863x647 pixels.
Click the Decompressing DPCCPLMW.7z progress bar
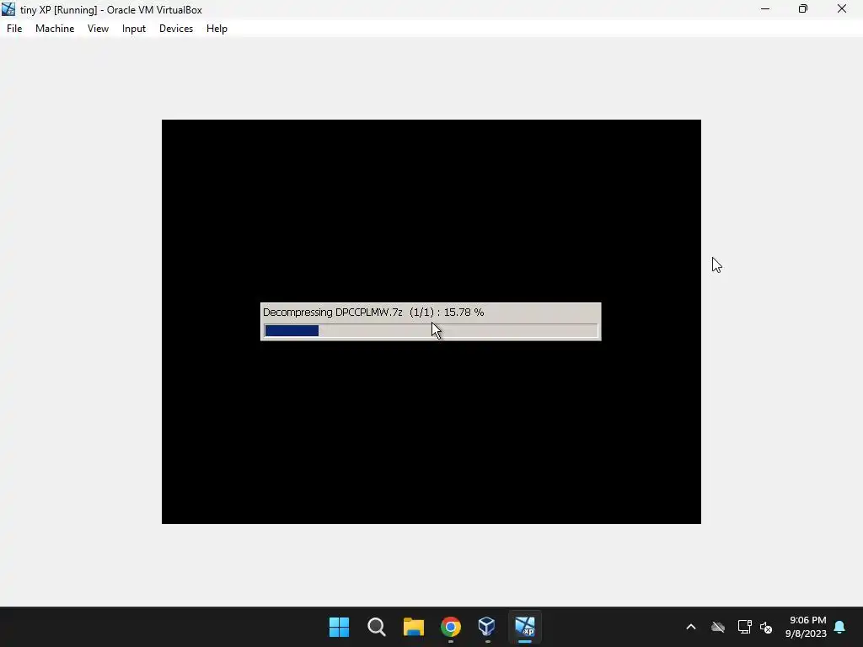431,330
